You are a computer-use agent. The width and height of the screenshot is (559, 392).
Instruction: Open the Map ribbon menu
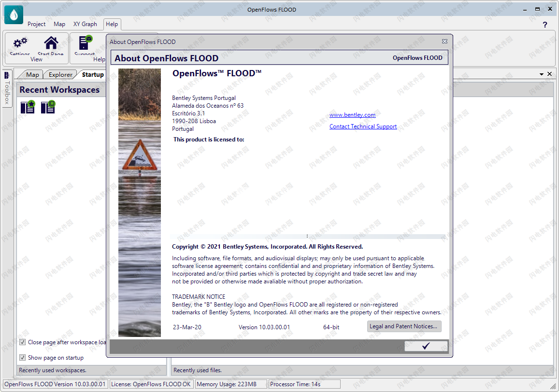[x=59, y=24]
